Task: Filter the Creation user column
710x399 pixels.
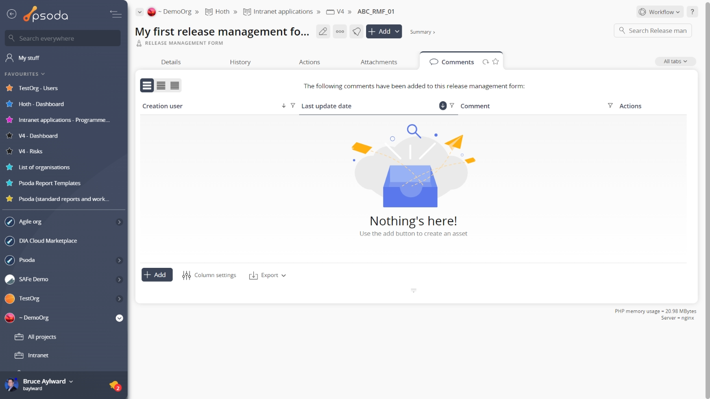Action: pos(293,106)
